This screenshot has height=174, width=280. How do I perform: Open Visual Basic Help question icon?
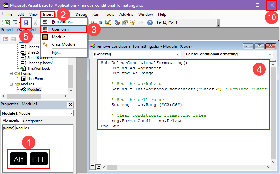coord(150,23)
